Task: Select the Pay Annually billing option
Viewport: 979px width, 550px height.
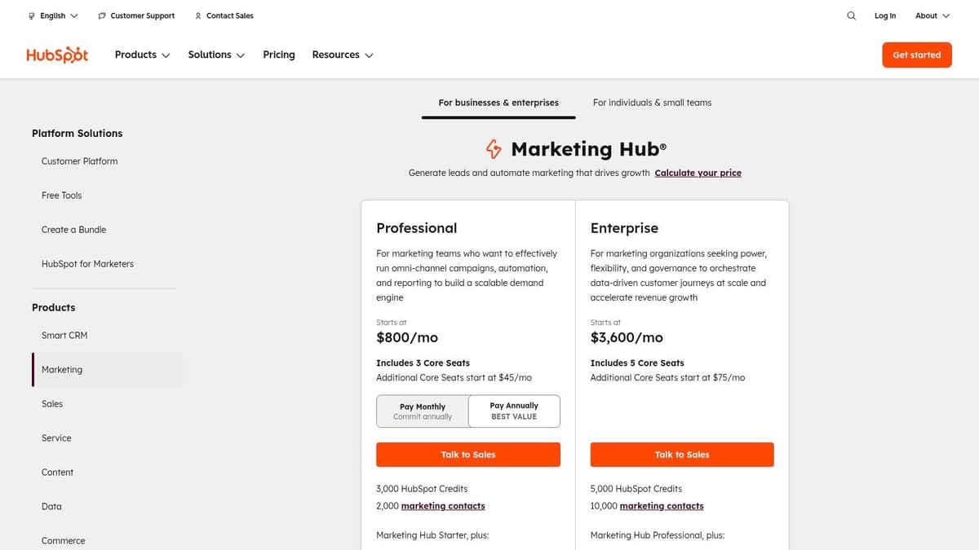Action: coord(514,411)
